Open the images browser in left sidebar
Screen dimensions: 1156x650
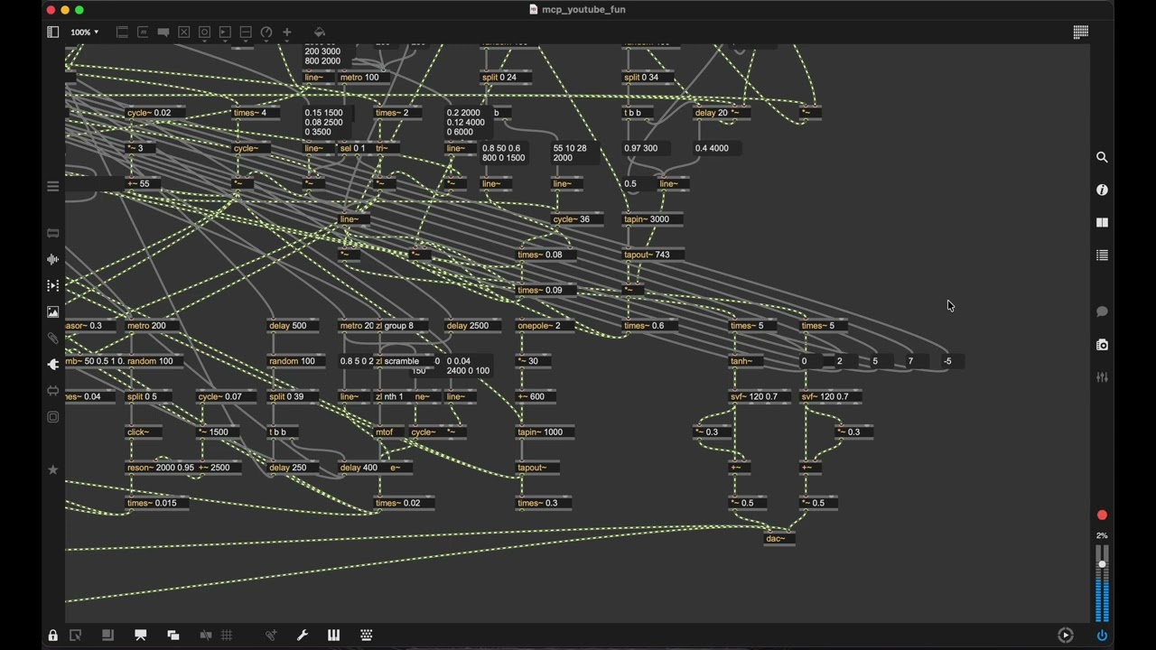click(53, 311)
